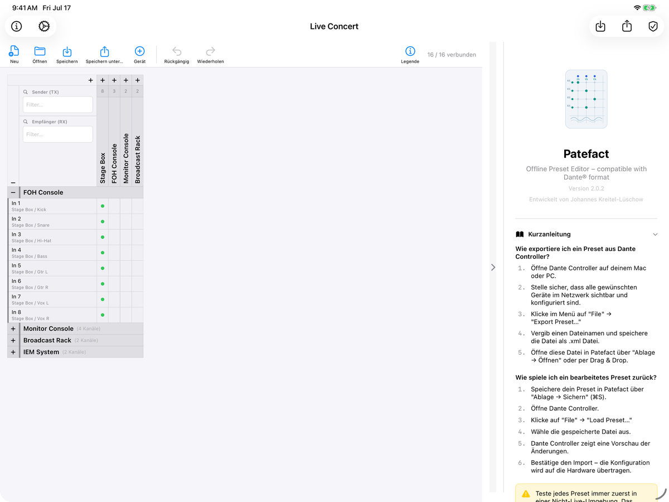Add a device with Gerät button

(x=140, y=55)
